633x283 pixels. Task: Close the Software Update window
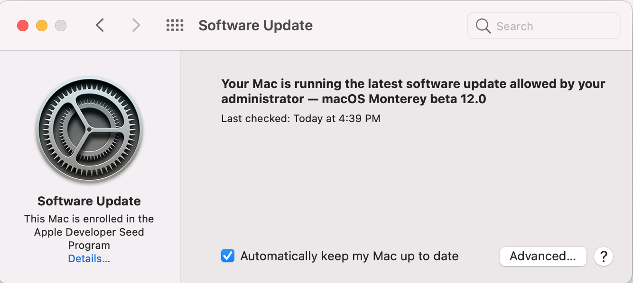click(23, 26)
